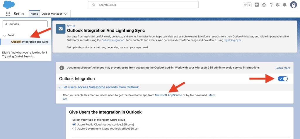300x139 pixels.
Task: Open the user profile avatar
Action: [x=293, y=5]
